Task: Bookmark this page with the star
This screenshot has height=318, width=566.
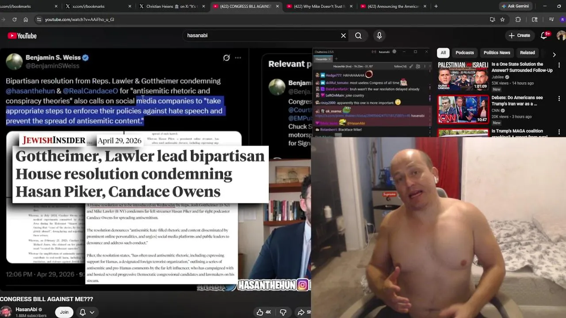Action: click(x=502, y=19)
